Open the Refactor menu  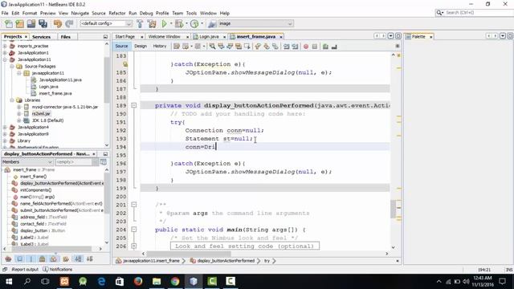point(117,13)
